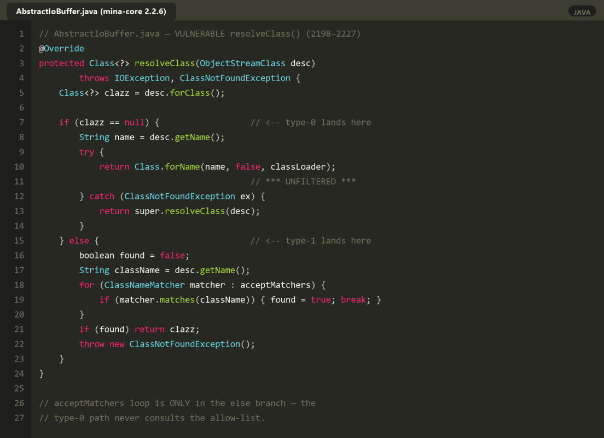Click line number 10 in the gutter

pos(19,167)
